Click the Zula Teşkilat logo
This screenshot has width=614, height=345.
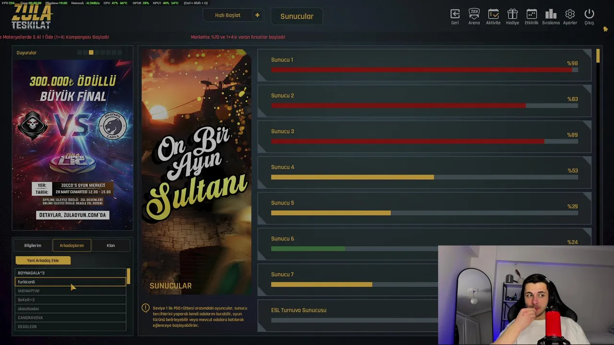(x=32, y=17)
